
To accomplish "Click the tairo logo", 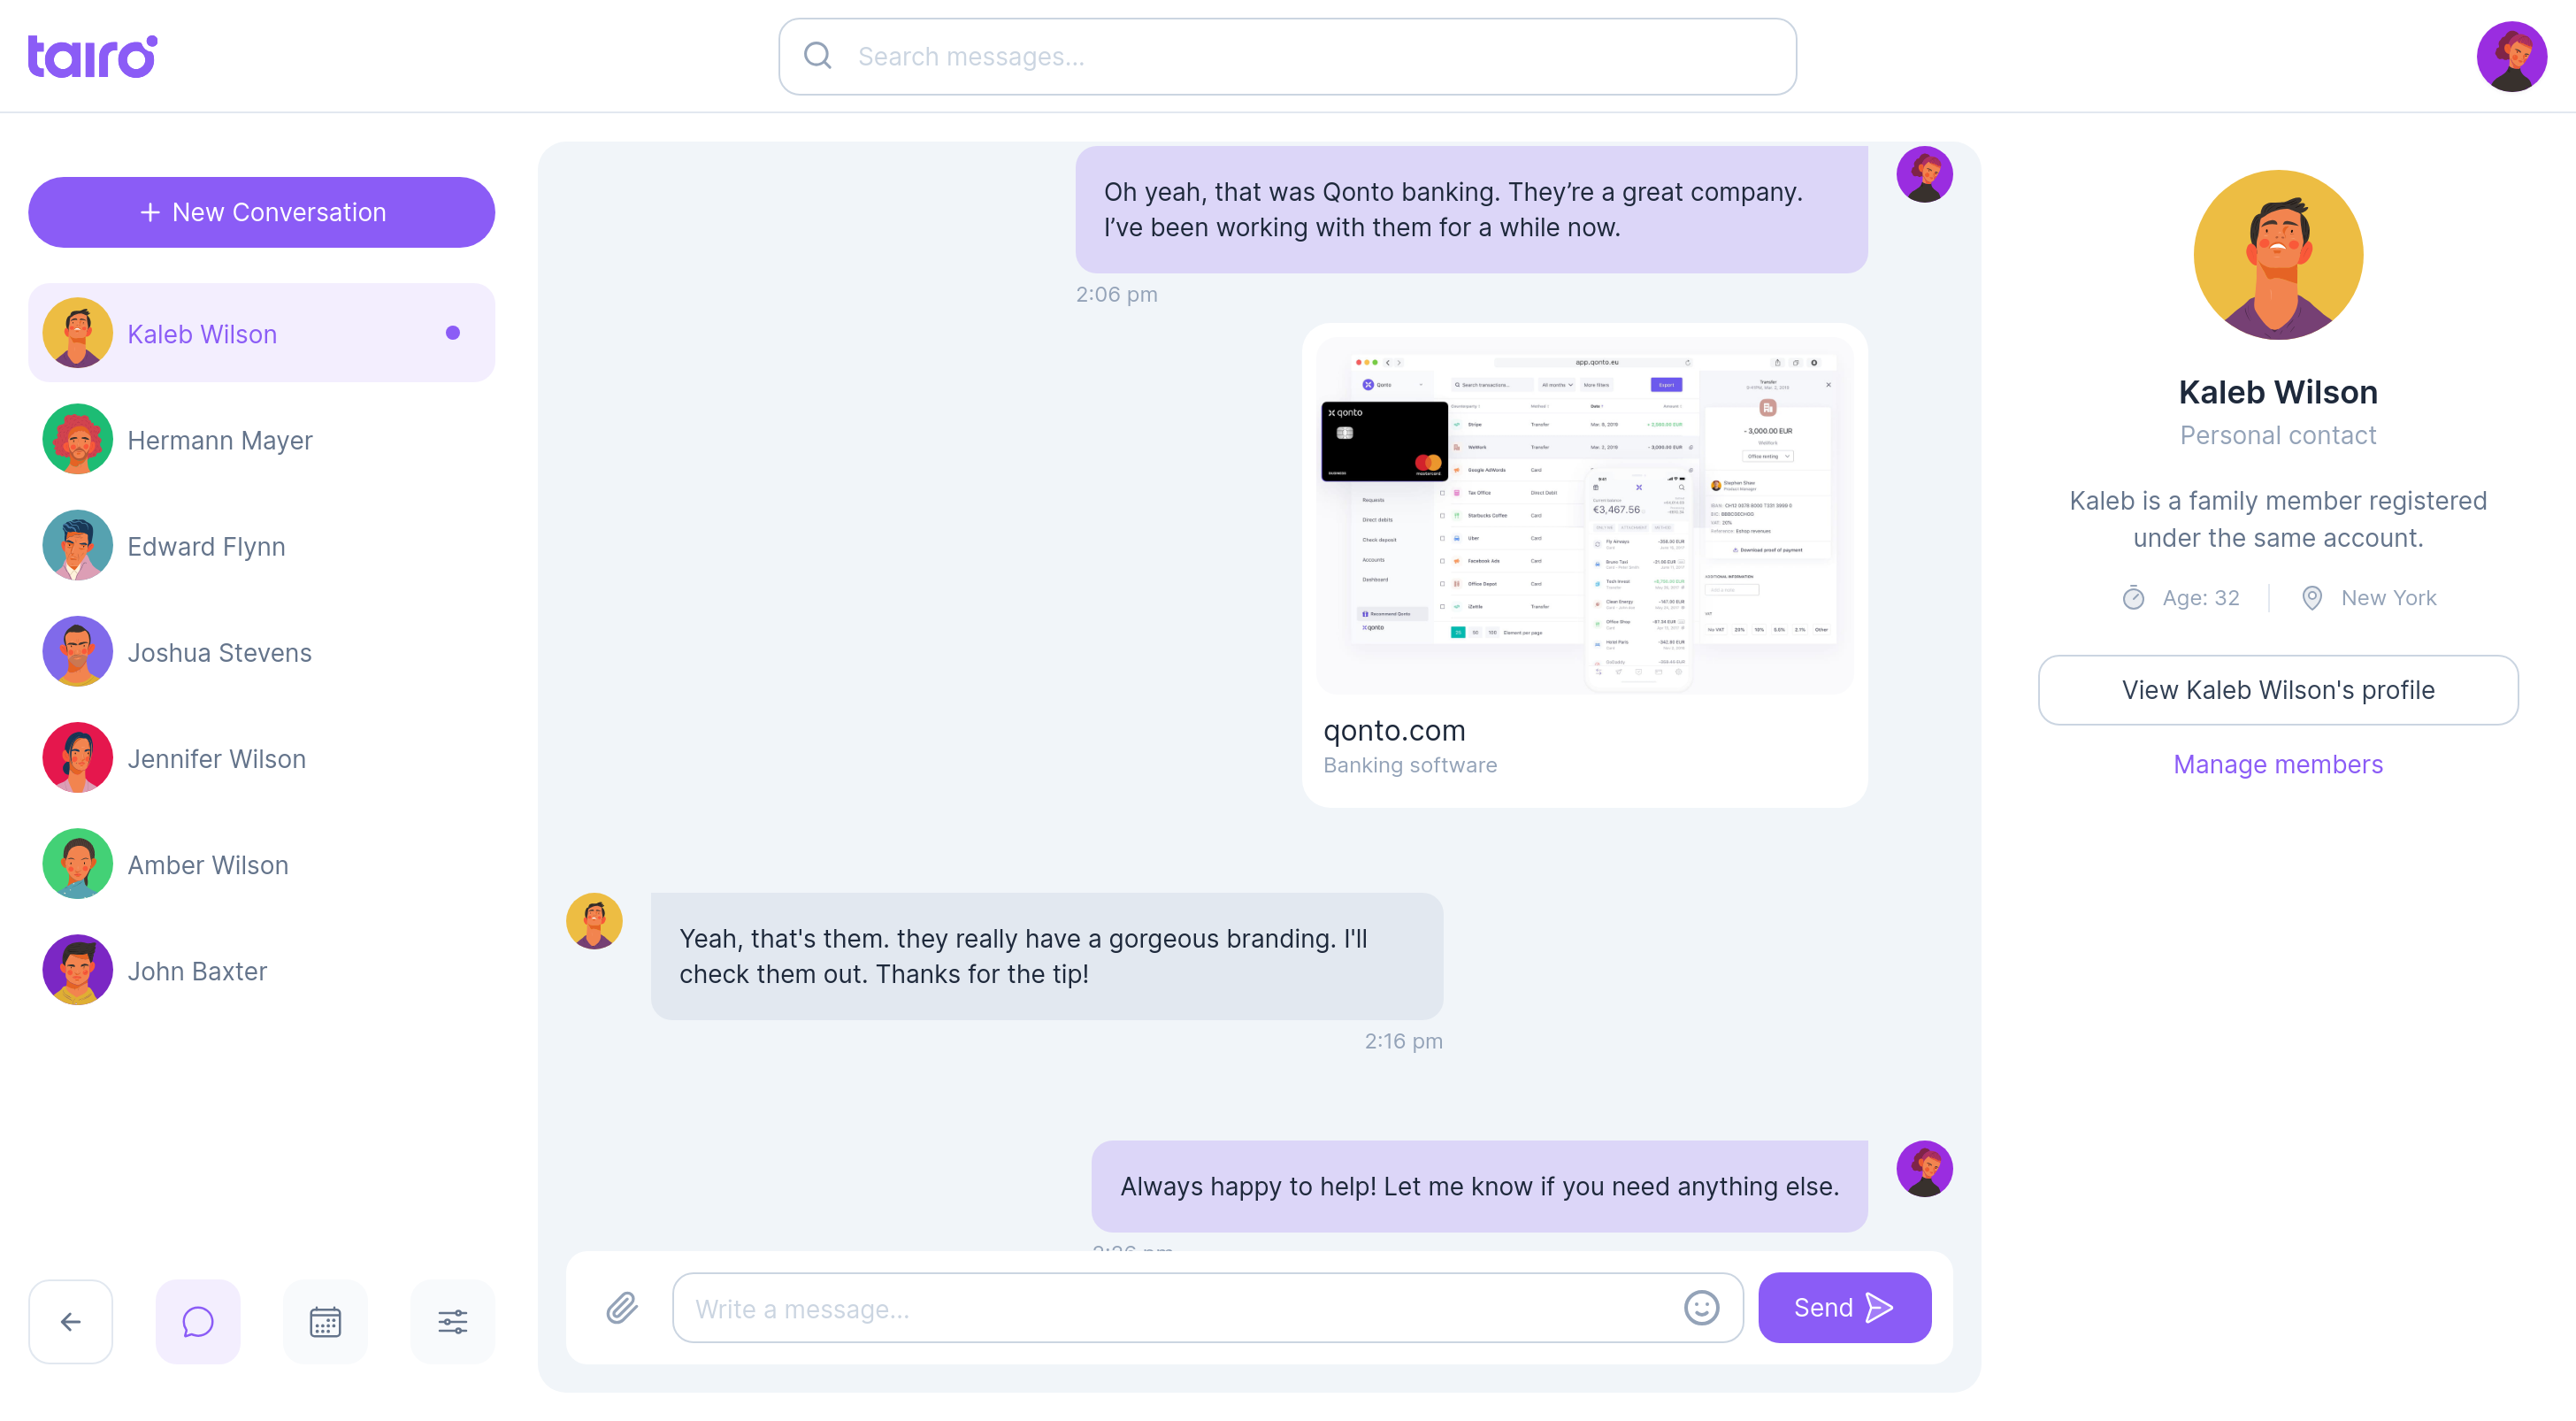I will (91, 56).
